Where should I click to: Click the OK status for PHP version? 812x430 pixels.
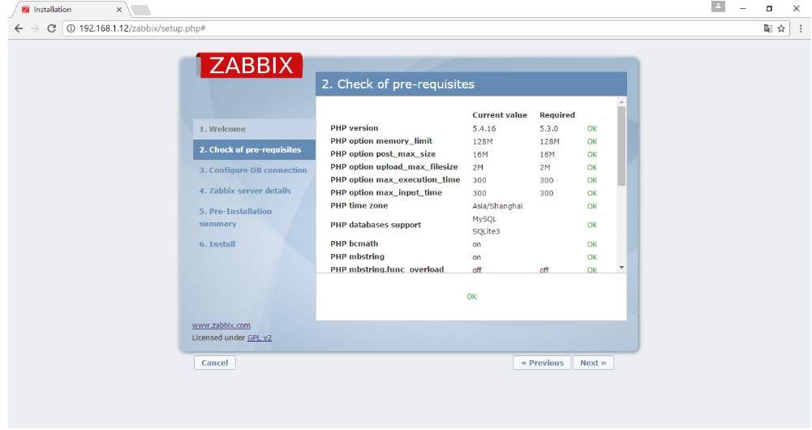click(592, 128)
